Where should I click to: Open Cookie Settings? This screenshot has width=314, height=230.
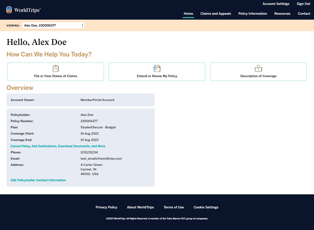(206, 207)
